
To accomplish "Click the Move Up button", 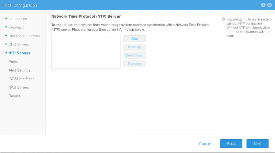I will click(x=134, y=47).
